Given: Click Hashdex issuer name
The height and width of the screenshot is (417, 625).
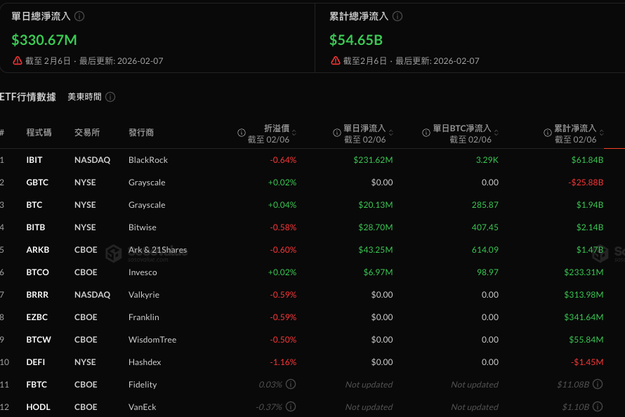Looking at the screenshot, I should tap(145, 362).
